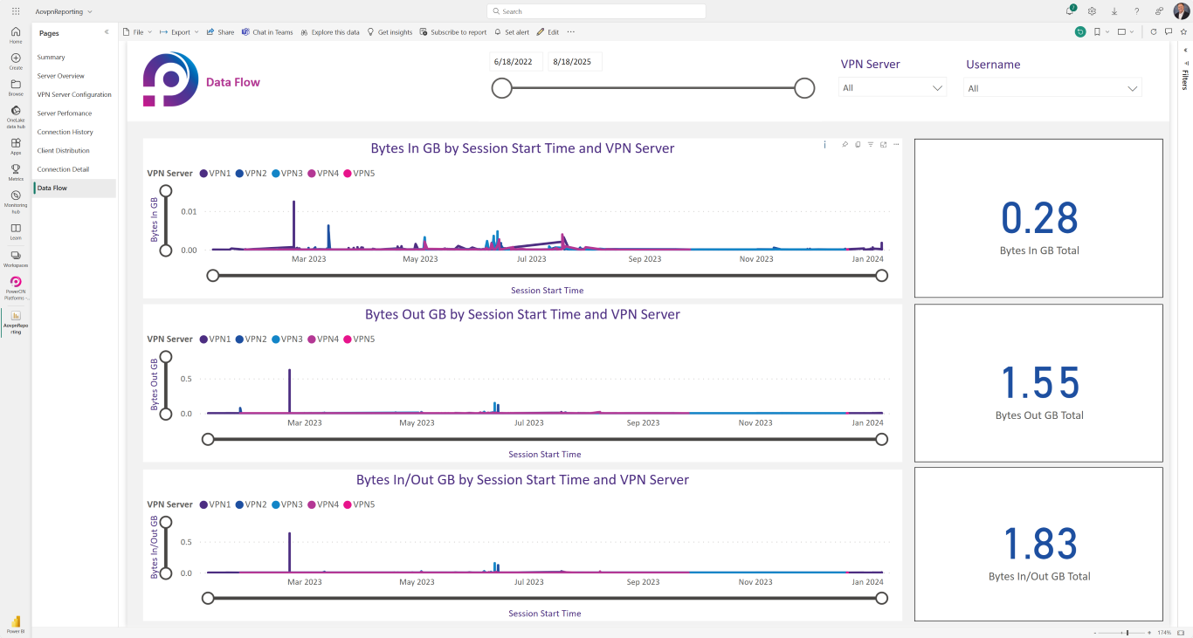Toggle VPN5 series in Bytes In/Out legend
Image resolution: width=1193 pixels, height=638 pixels.
tap(358, 504)
